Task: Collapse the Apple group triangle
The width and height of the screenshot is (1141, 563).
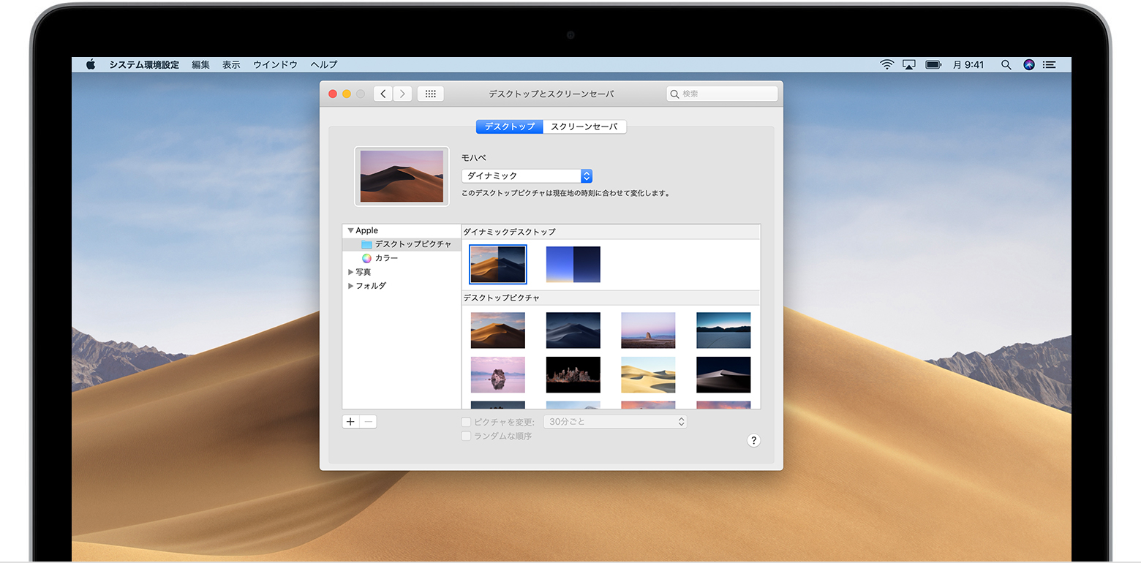Action: tap(350, 230)
